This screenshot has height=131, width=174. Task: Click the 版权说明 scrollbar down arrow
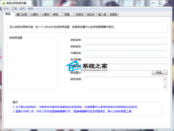(165, 87)
